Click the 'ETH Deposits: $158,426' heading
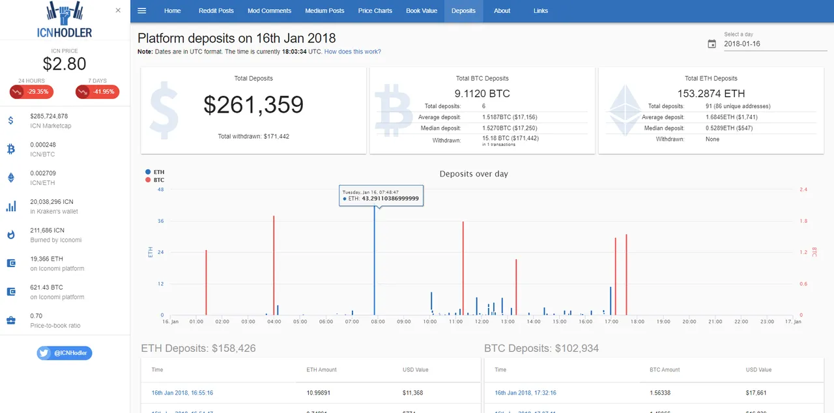 (x=198, y=349)
